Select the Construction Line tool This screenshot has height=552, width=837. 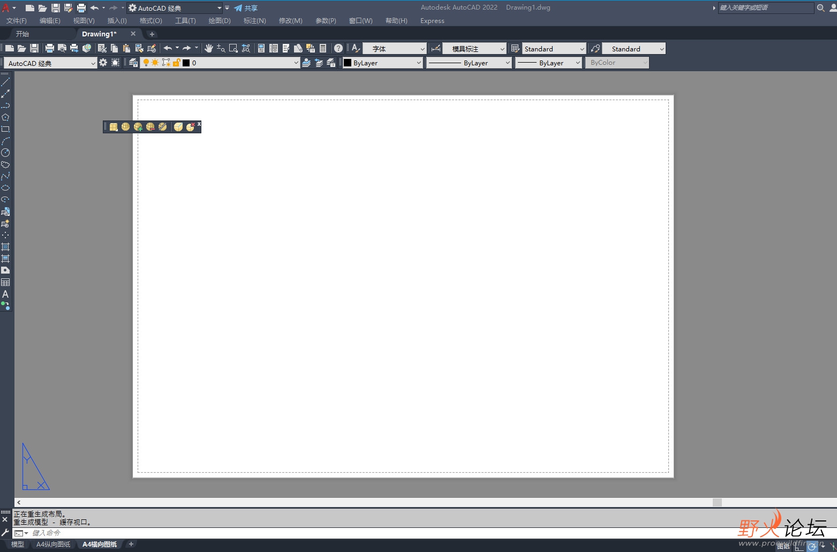pos(5,94)
